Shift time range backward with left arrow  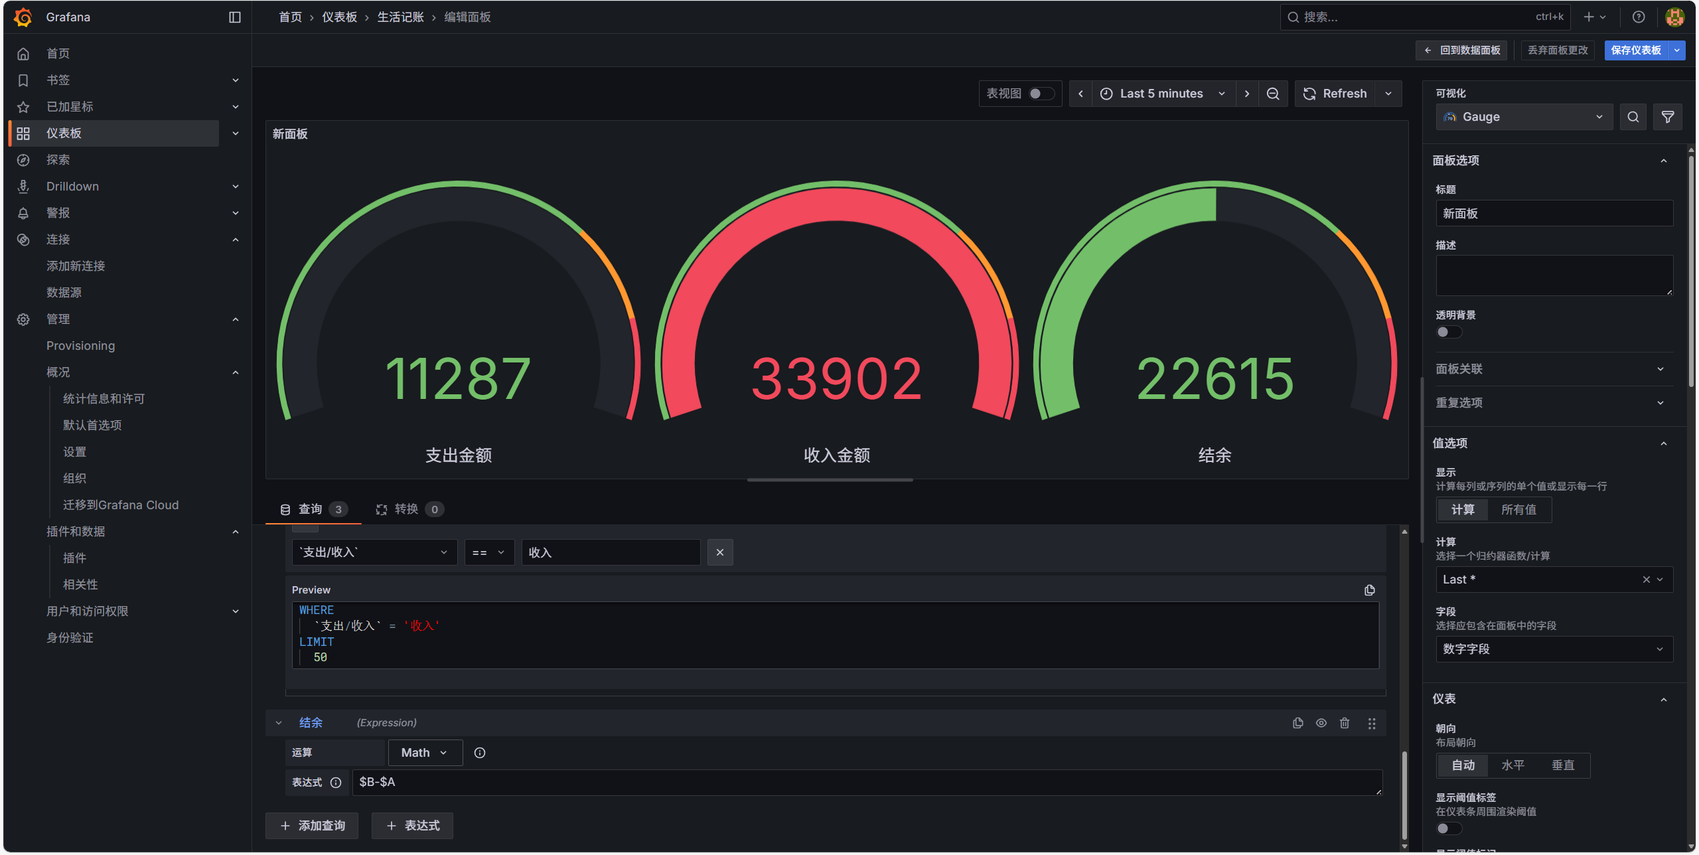[x=1080, y=94]
